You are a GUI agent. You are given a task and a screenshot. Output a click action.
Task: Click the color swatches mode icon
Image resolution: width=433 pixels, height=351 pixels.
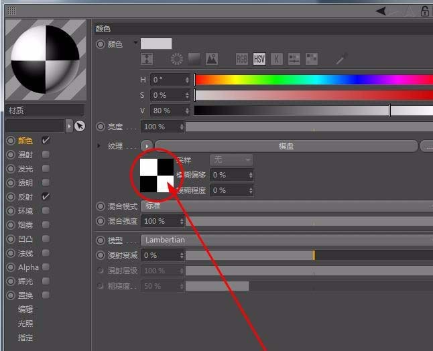(312, 59)
